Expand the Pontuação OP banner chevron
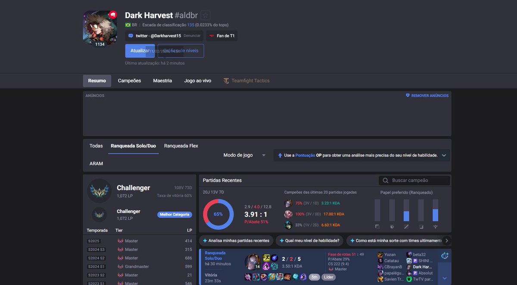 click(x=443, y=155)
